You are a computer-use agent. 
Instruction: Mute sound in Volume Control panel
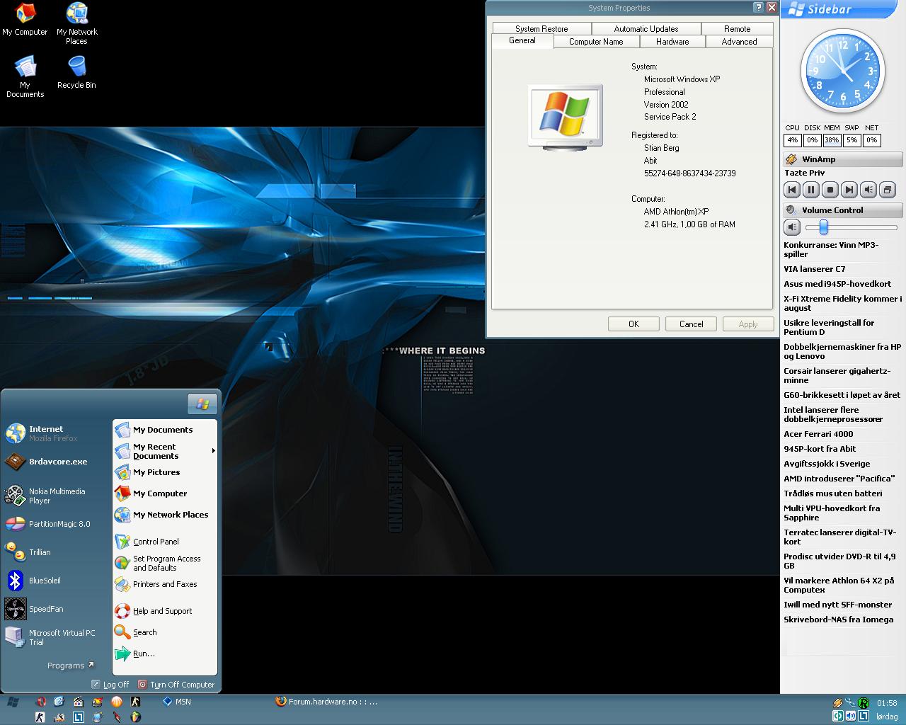pos(792,227)
